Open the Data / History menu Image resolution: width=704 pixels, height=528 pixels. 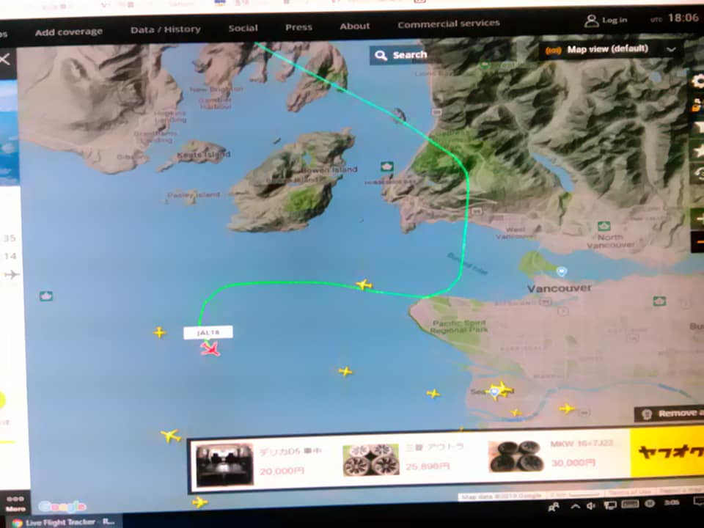[165, 29]
